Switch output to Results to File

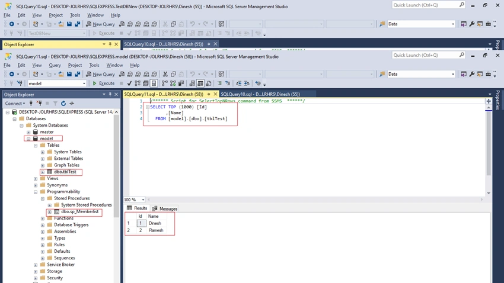[x=208, y=83]
